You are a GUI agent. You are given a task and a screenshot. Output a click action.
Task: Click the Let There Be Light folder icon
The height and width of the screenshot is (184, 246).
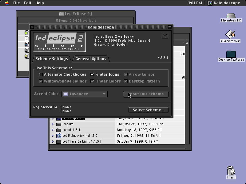[x=58, y=142]
